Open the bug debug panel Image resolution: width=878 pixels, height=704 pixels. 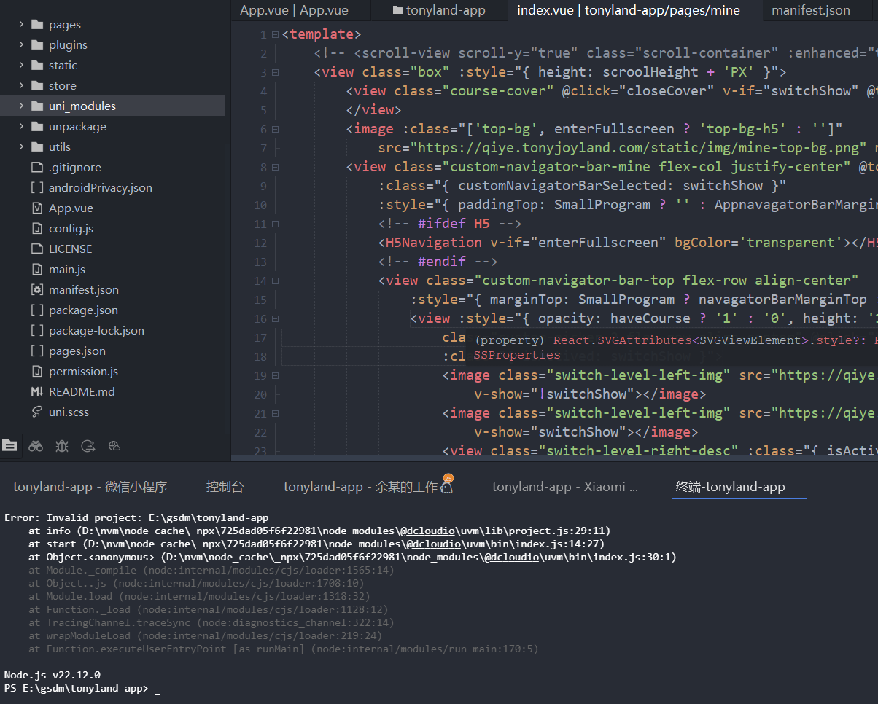[x=62, y=446]
